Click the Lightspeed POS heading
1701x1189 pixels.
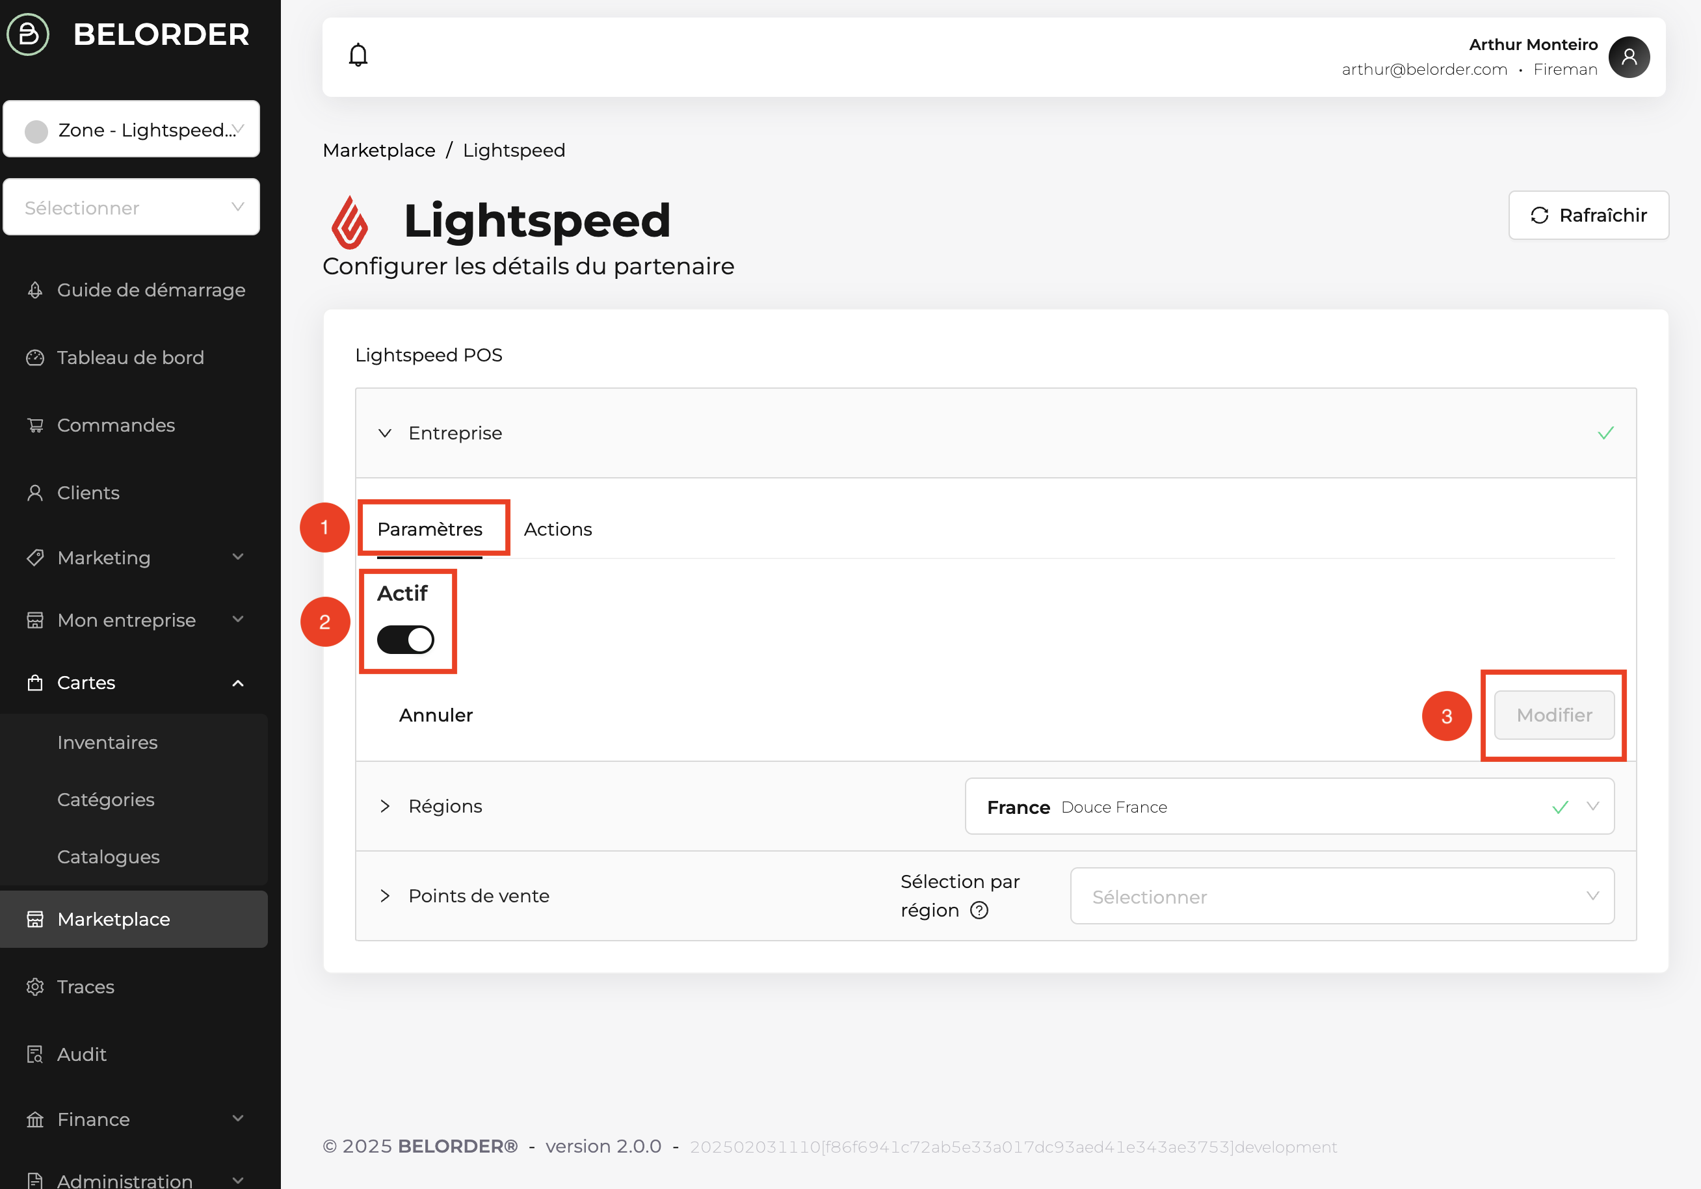[x=429, y=355]
